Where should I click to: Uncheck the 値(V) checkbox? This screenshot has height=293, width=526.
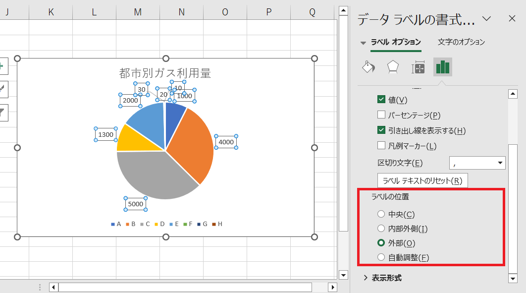pos(381,99)
